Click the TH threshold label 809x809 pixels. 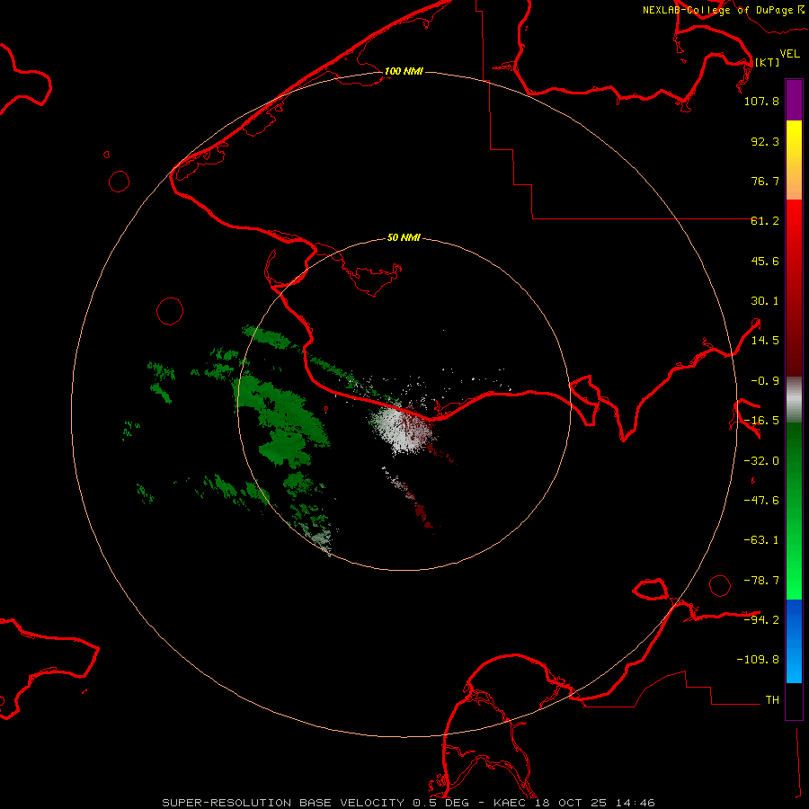[772, 700]
